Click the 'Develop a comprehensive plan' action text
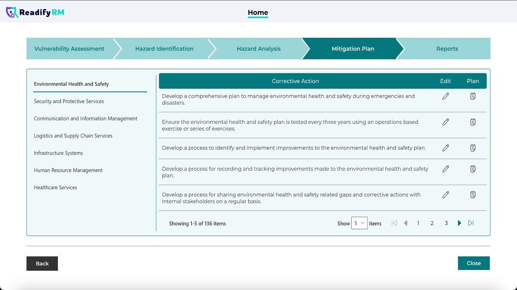The height and width of the screenshot is (290, 517). [288, 99]
